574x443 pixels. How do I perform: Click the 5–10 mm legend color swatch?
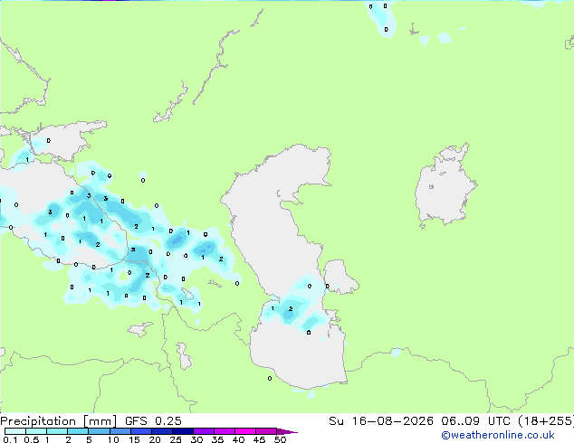(x=99, y=431)
